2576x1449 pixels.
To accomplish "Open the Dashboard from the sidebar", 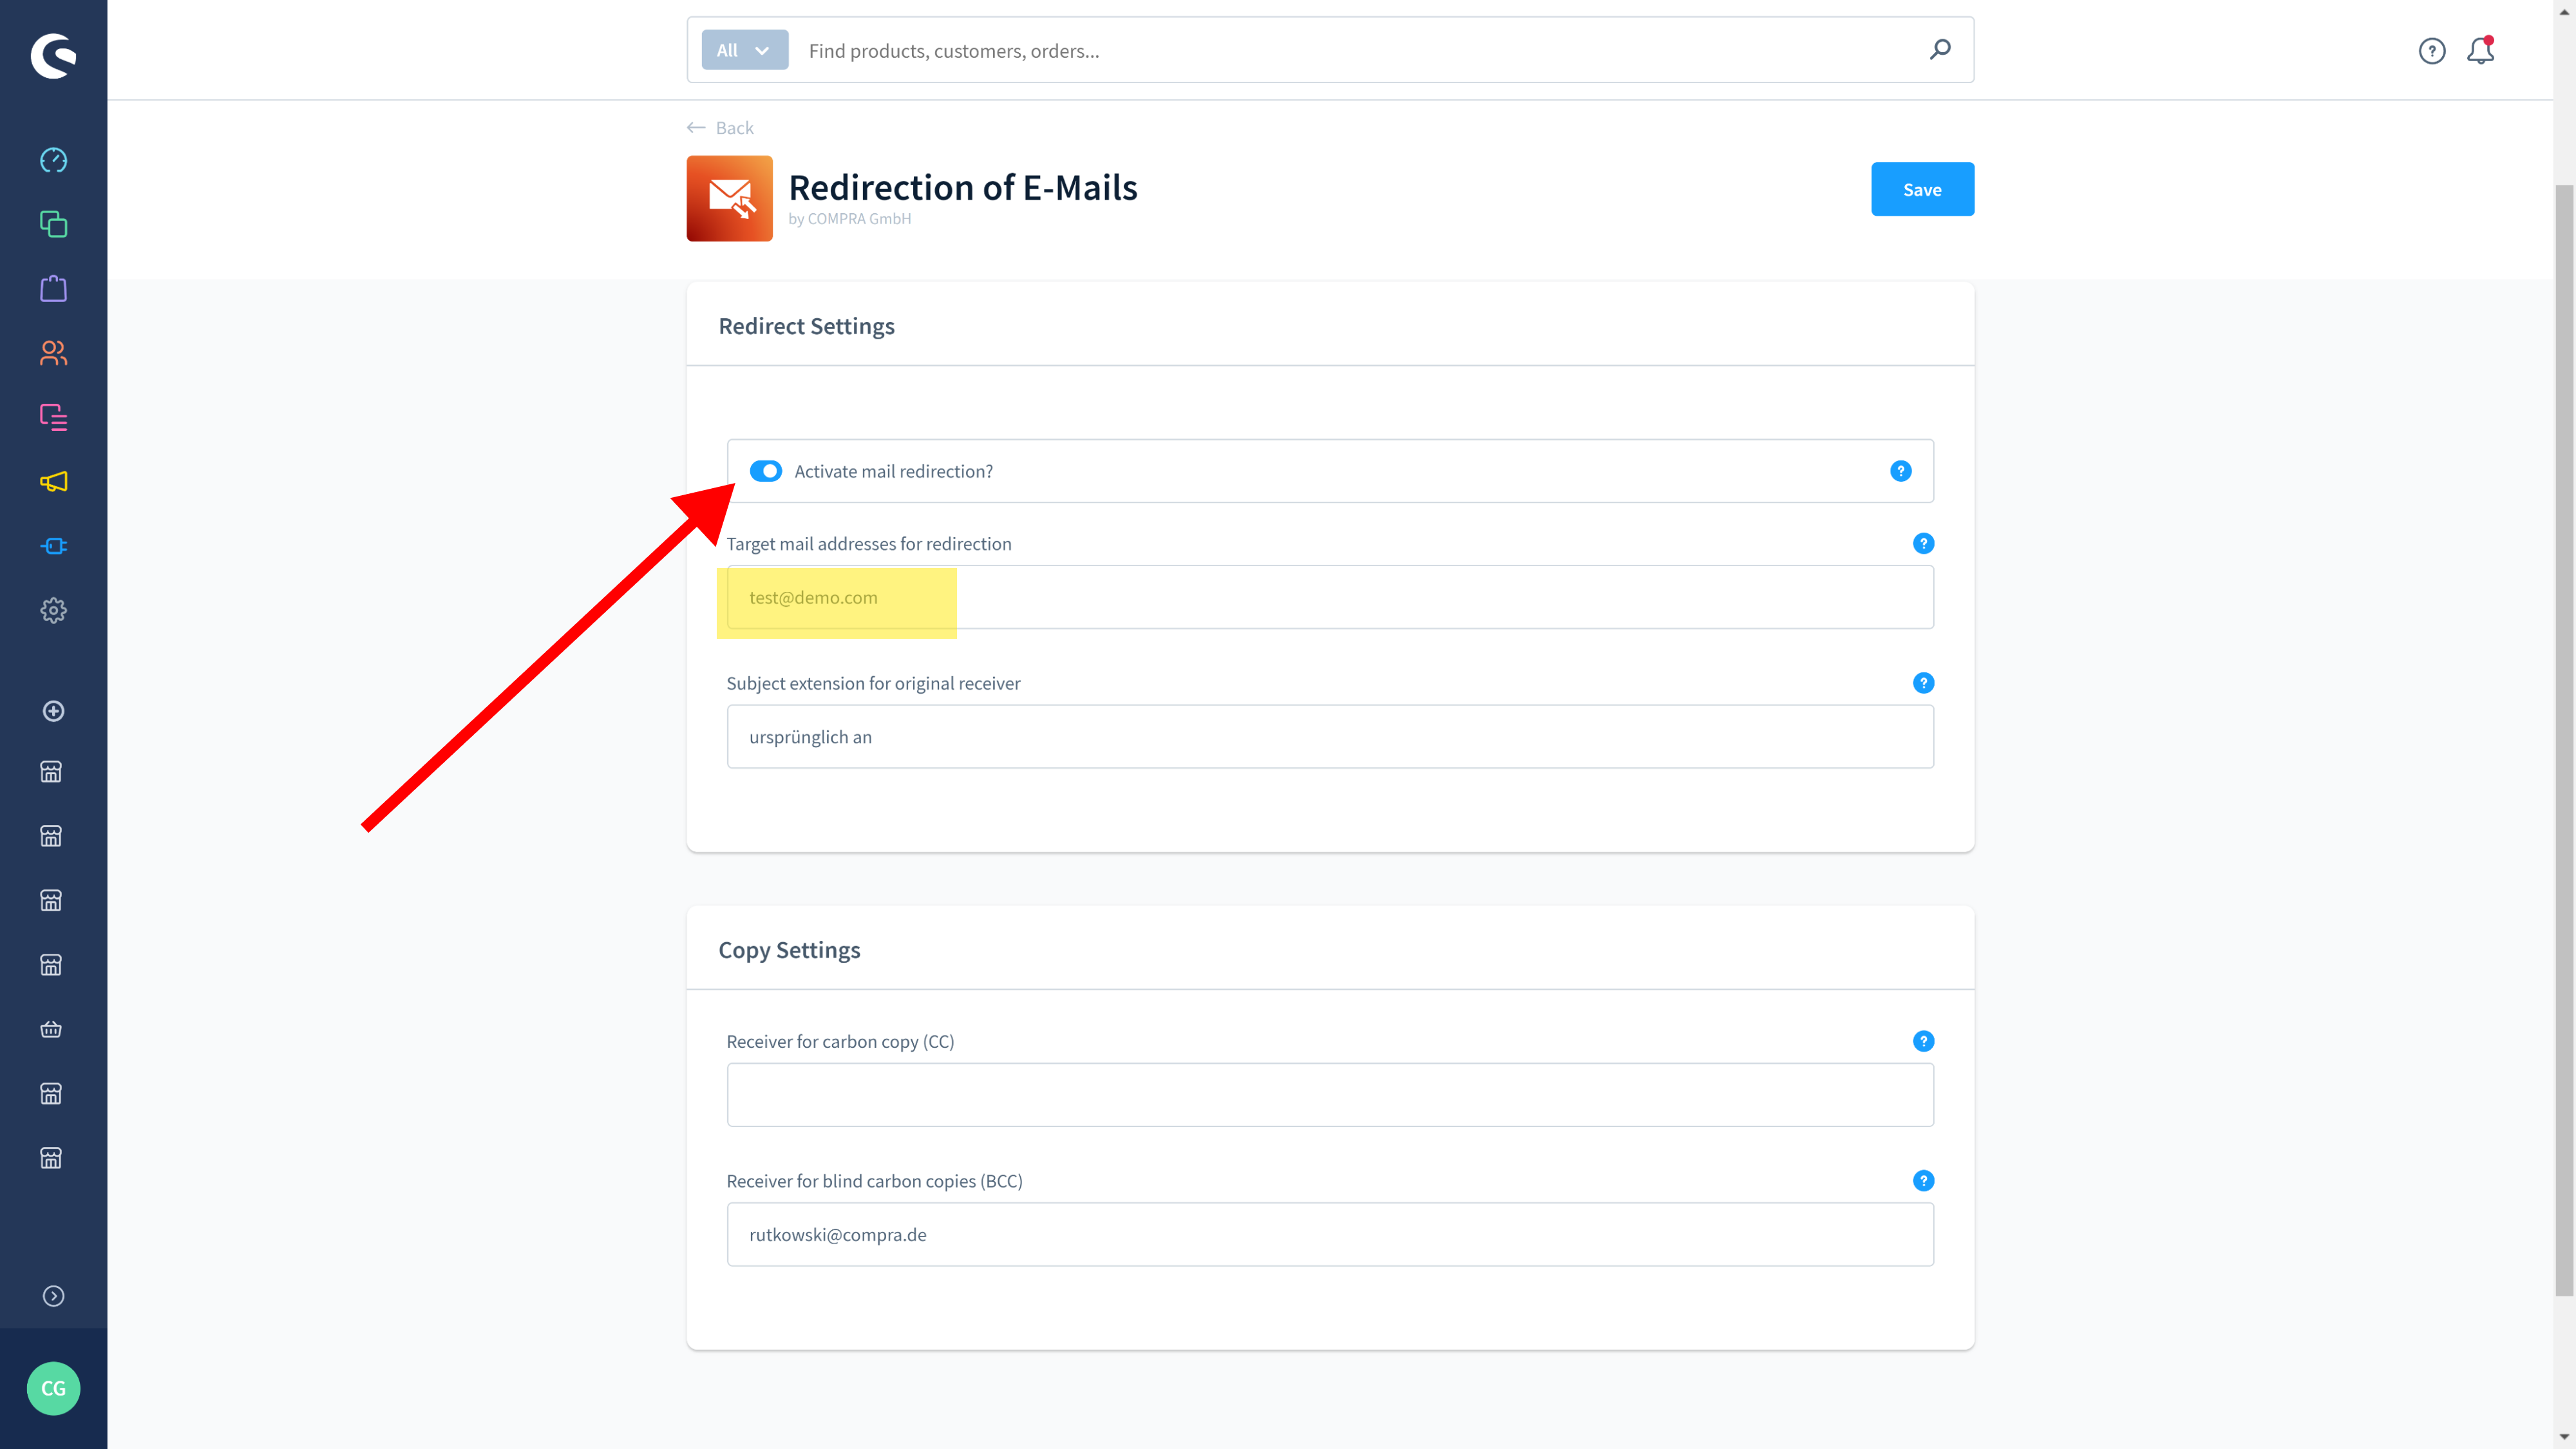I will point(53,160).
